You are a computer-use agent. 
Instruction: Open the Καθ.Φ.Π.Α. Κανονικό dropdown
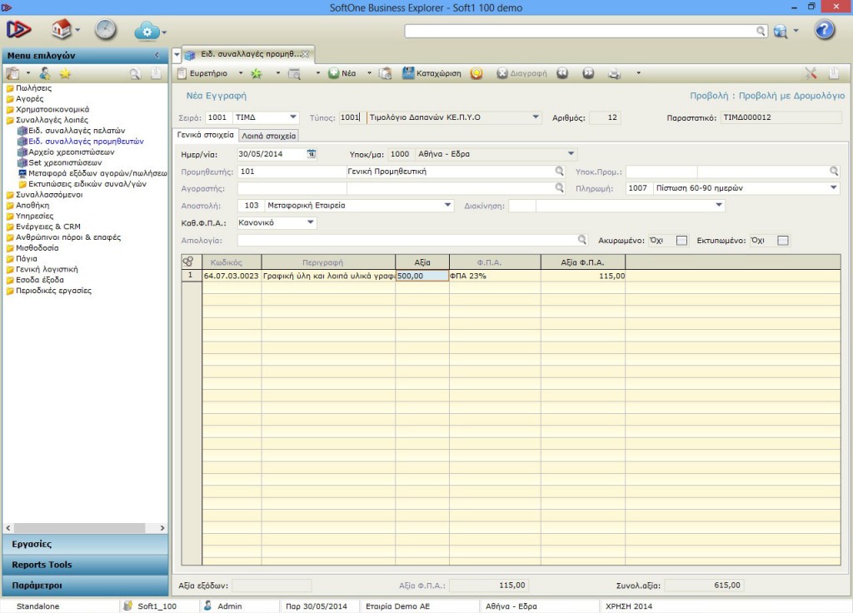311,222
